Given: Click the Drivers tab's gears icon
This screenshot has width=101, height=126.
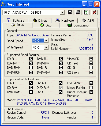Looking at the screenshot, I should 35,20.
